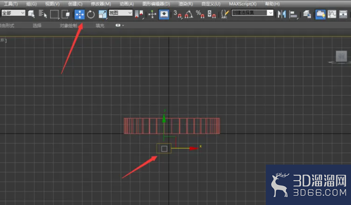Toggle Window/Crossing selection mode
The height and width of the screenshot is (205, 351).
(x=66, y=14)
